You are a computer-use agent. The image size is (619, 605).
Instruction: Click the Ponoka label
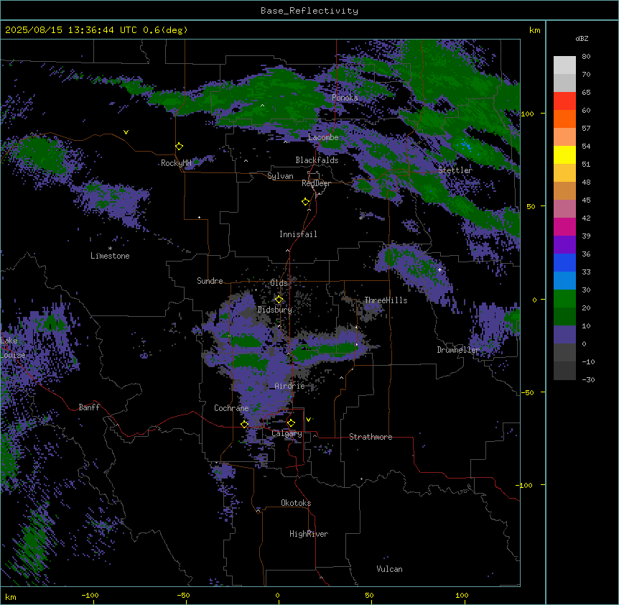[345, 98]
